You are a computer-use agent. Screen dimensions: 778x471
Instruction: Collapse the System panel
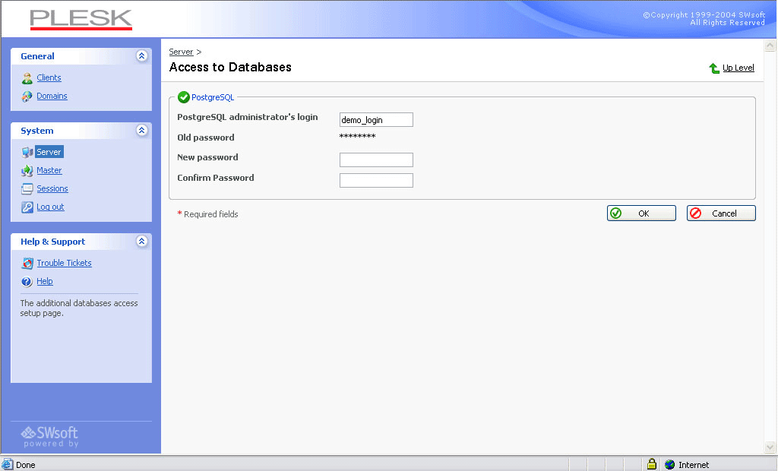[x=141, y=130]
